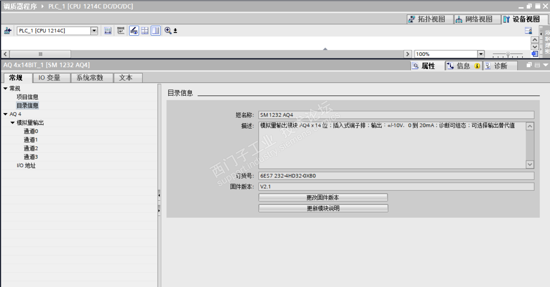Click the up arrow of the device view scrollbar

coord(535,40)
